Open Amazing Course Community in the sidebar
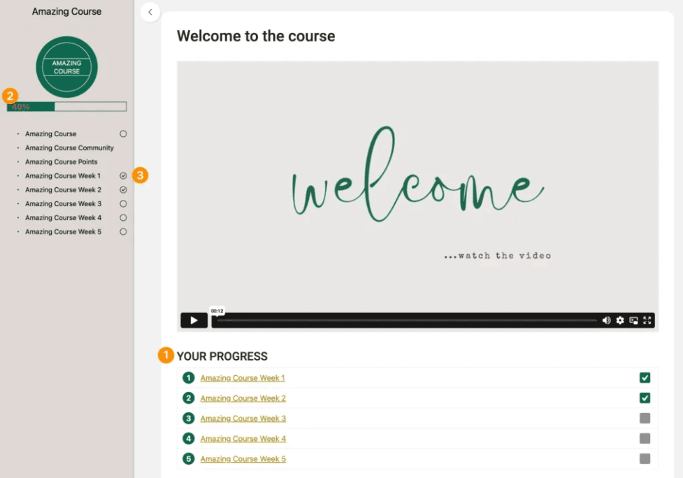The width and height of the screenshot is (683, 478). [x=69, y=148]
